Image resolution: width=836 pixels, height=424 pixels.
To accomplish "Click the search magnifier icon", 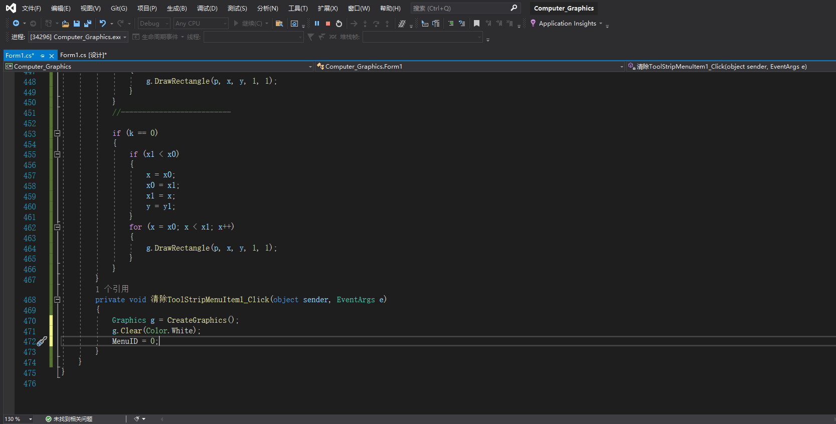I will tap(514, 8).
